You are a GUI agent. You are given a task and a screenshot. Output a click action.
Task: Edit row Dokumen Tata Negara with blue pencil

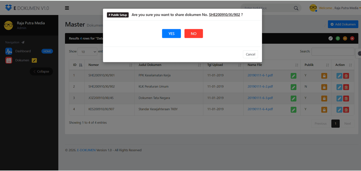coord(339,98)
